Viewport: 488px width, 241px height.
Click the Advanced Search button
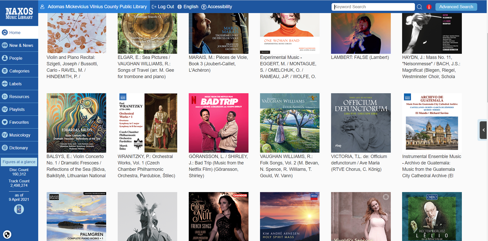point(456,7)
